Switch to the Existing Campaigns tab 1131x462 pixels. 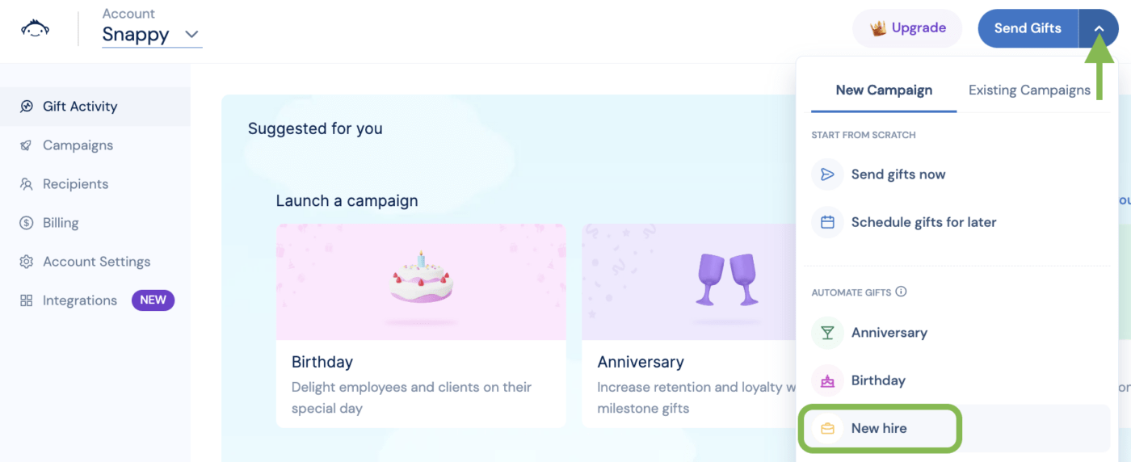point(1029,90)
